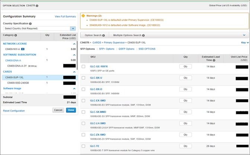
Task: Click Qty field for GLC-GE-100FX
Action: (x=186, y=67)
